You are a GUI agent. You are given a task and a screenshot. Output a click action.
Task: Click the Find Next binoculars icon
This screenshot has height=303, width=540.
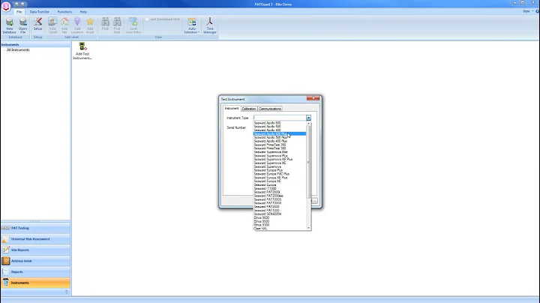point(117,25)
